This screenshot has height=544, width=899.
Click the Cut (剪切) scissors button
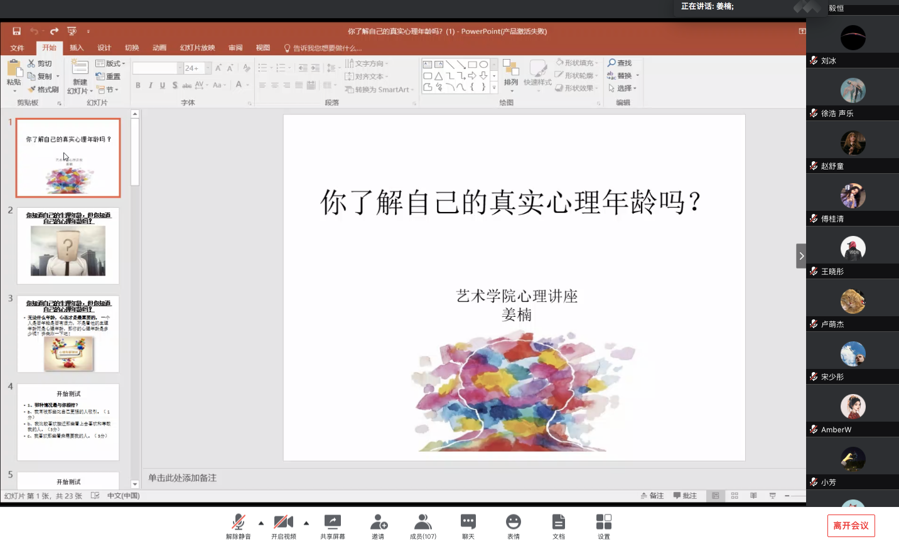[x=40, y=63]
